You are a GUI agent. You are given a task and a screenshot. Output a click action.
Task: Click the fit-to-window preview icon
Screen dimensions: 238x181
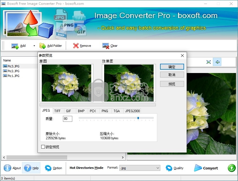pyautogui.click(x=209, y=62)
